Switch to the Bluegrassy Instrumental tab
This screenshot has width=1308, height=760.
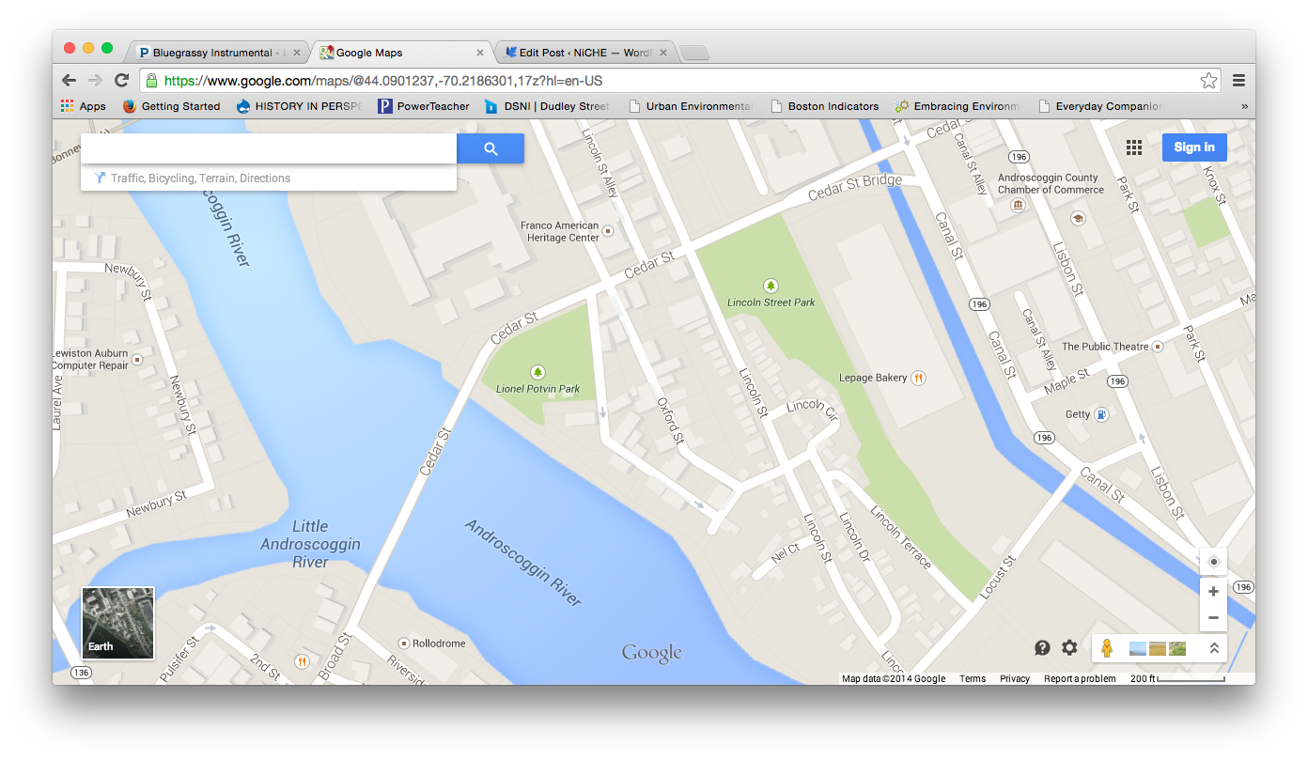(216, 53)
